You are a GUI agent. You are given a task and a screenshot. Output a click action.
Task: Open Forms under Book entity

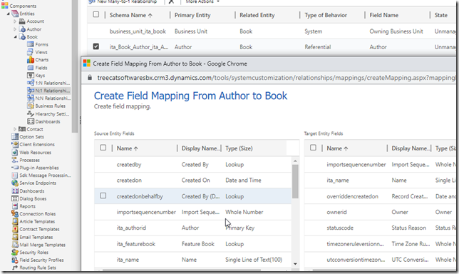38,44
